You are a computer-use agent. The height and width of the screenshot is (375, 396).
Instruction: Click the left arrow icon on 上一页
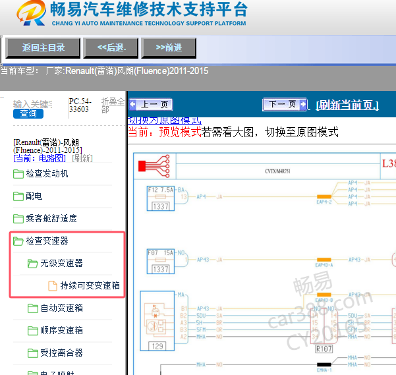133,104
